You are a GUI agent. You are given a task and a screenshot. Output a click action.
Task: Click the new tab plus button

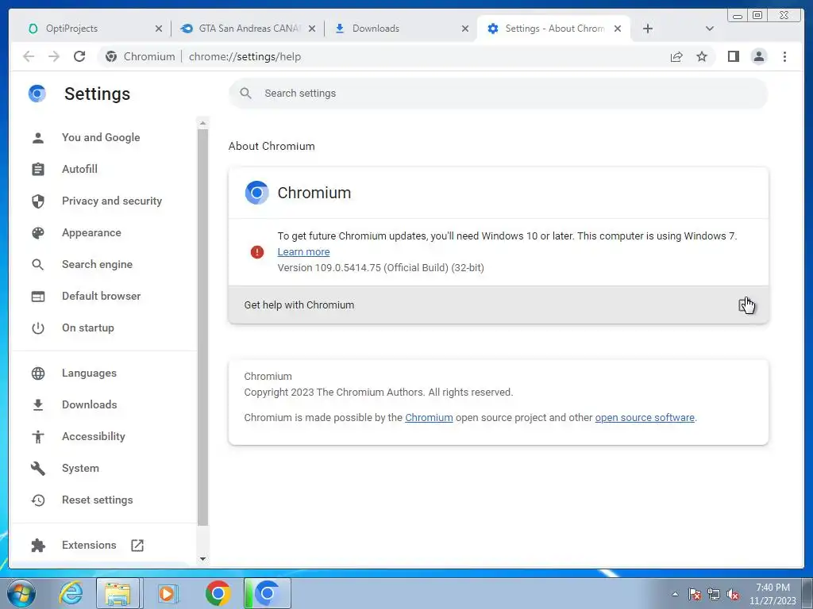point(648,29)
